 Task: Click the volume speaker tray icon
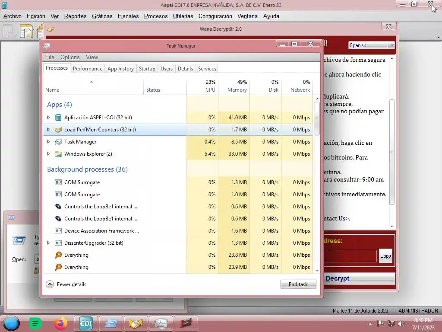click(401, 324)
